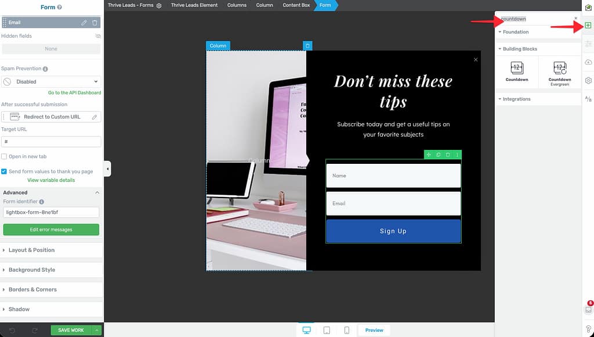Click the Thrive Leads Element breadcrumb

[x=194, y=5]
